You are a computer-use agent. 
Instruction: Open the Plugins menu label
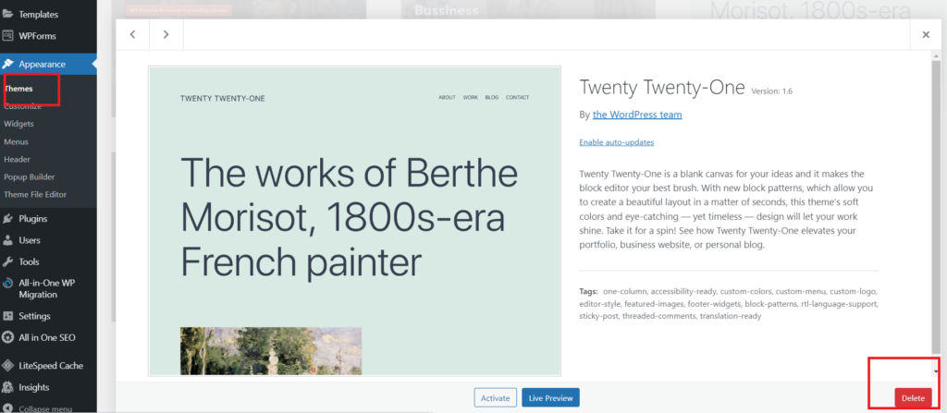click(32, 219)
